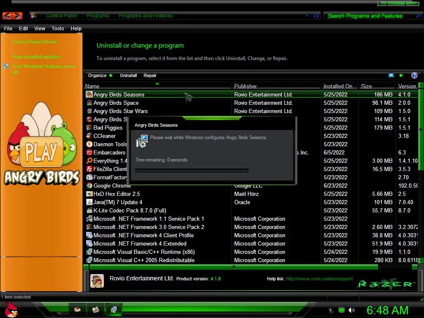Click the Uninstall button
Screen dimensions: 424x318
[128, 75]
